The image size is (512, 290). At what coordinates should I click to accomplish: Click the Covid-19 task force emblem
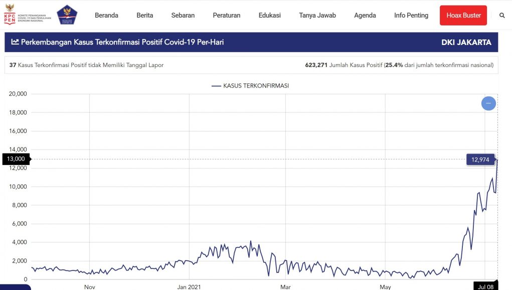tap(67, 15)
